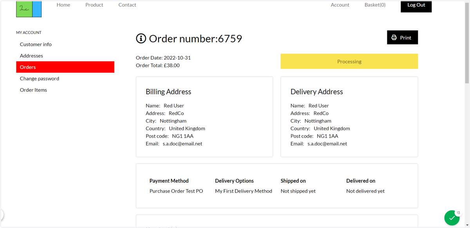470x228 pixels.
Task: Open the Contact page
Action: tap(127, 5)
